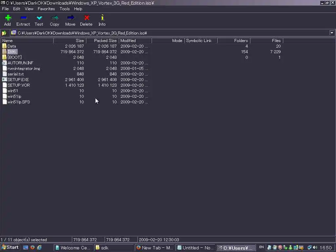Select the [BOOT] folder icon
Image resolution: width=336 pixels, height=252 pixels.
click(x=4, y=57)
